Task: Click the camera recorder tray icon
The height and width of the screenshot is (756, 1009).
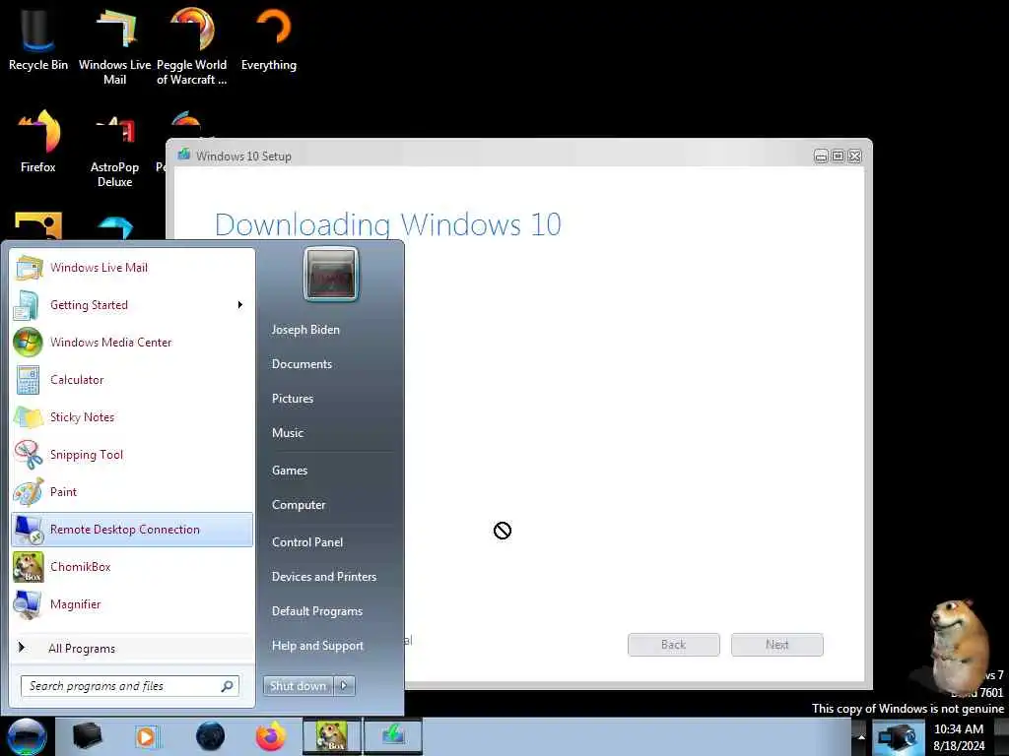Action: click(x=898, y=736)
